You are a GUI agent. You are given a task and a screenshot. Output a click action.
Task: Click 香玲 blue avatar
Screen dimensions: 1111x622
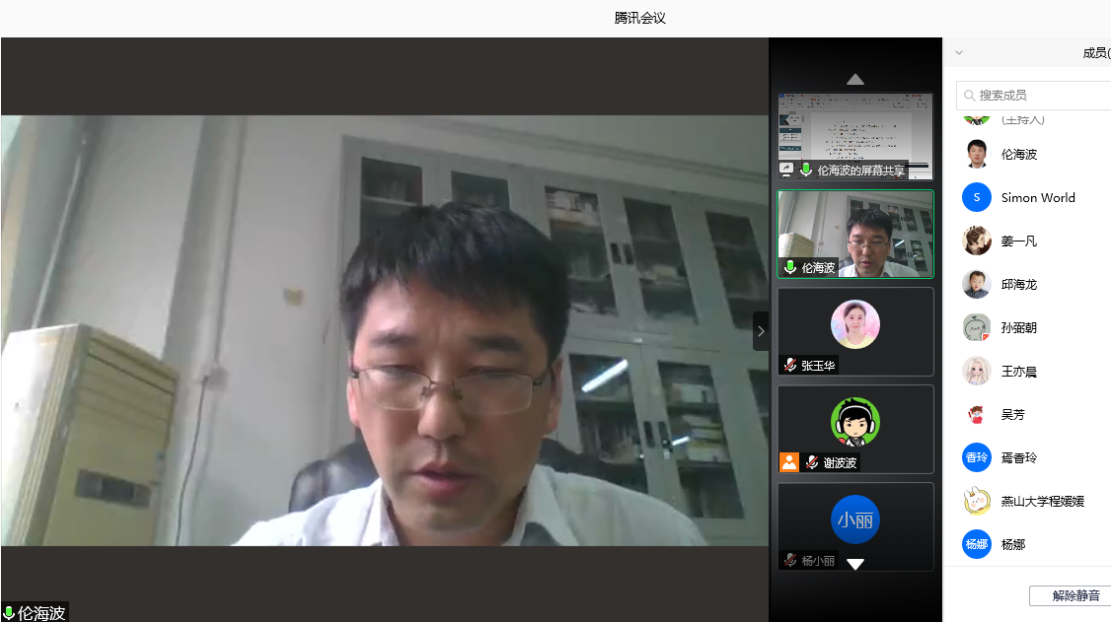(x=977, y=457)
